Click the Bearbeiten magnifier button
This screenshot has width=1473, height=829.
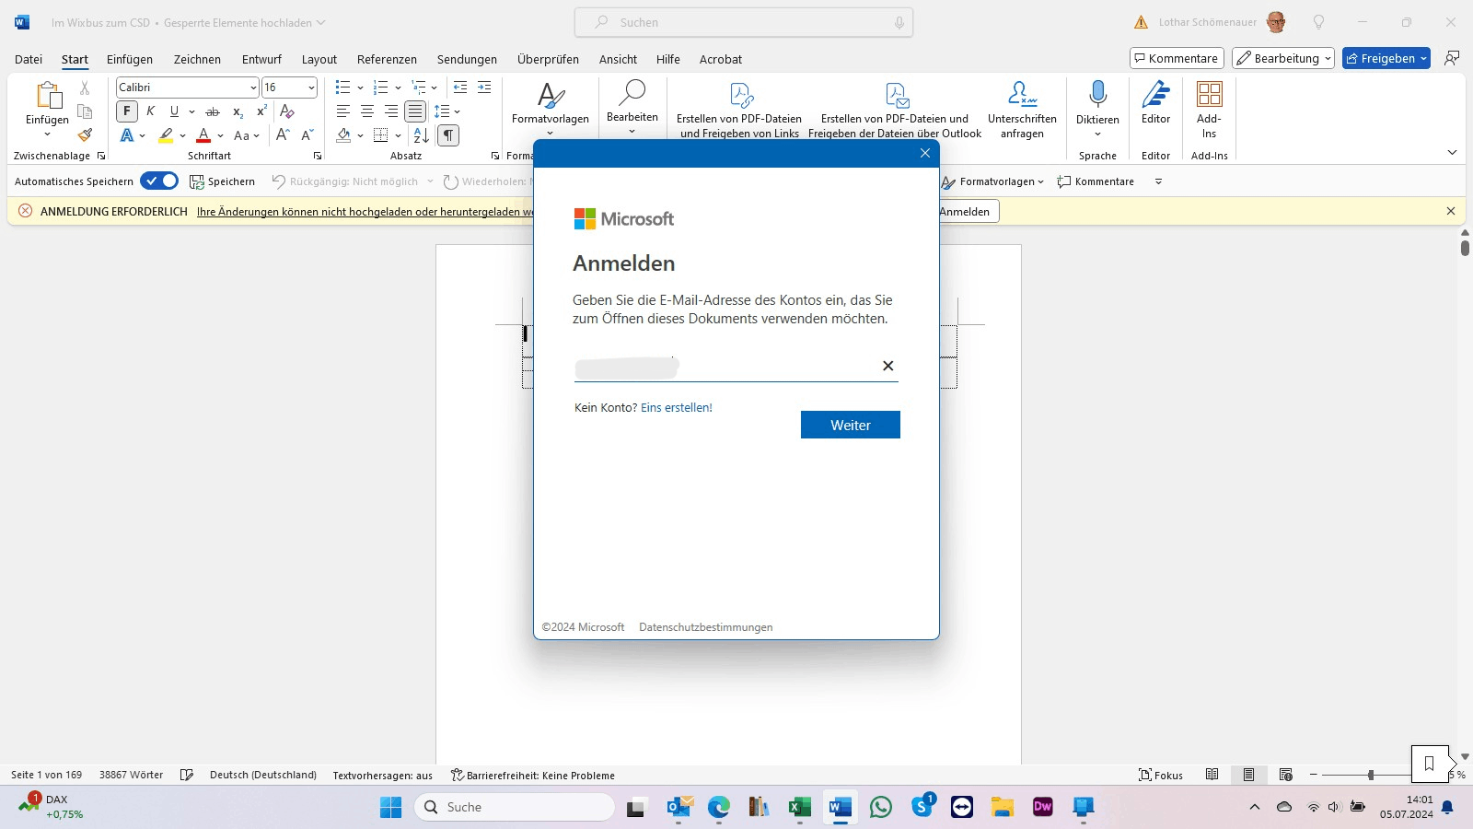pos(632,105)
